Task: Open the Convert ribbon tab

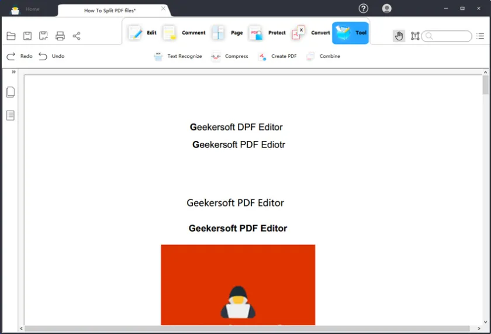Action: (x=311, y=33)
